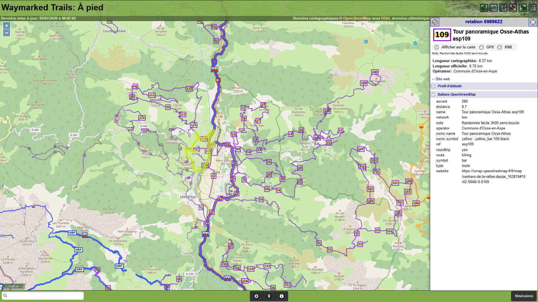Open the winter sports (snowflake) map
The height and width of the screenshot is (302, 538).
pos(532,8)
